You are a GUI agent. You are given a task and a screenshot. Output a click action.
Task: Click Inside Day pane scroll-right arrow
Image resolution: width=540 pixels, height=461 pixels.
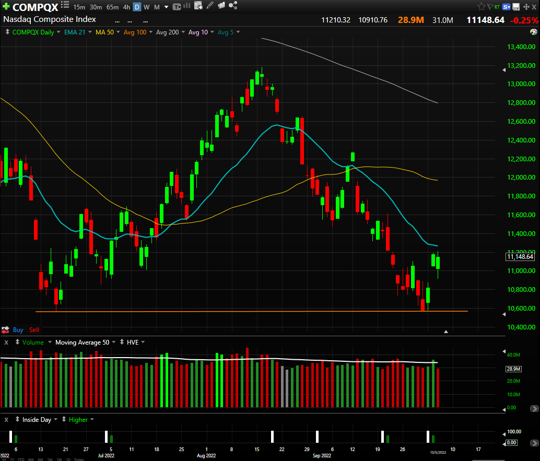click(534, 443)
